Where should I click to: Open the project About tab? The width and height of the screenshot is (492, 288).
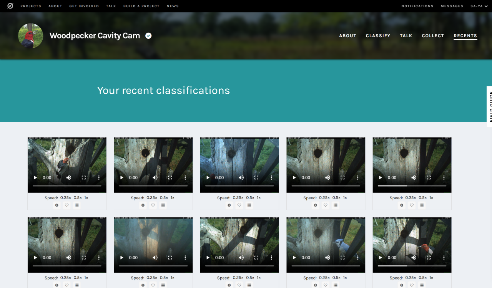coord(348,36)
